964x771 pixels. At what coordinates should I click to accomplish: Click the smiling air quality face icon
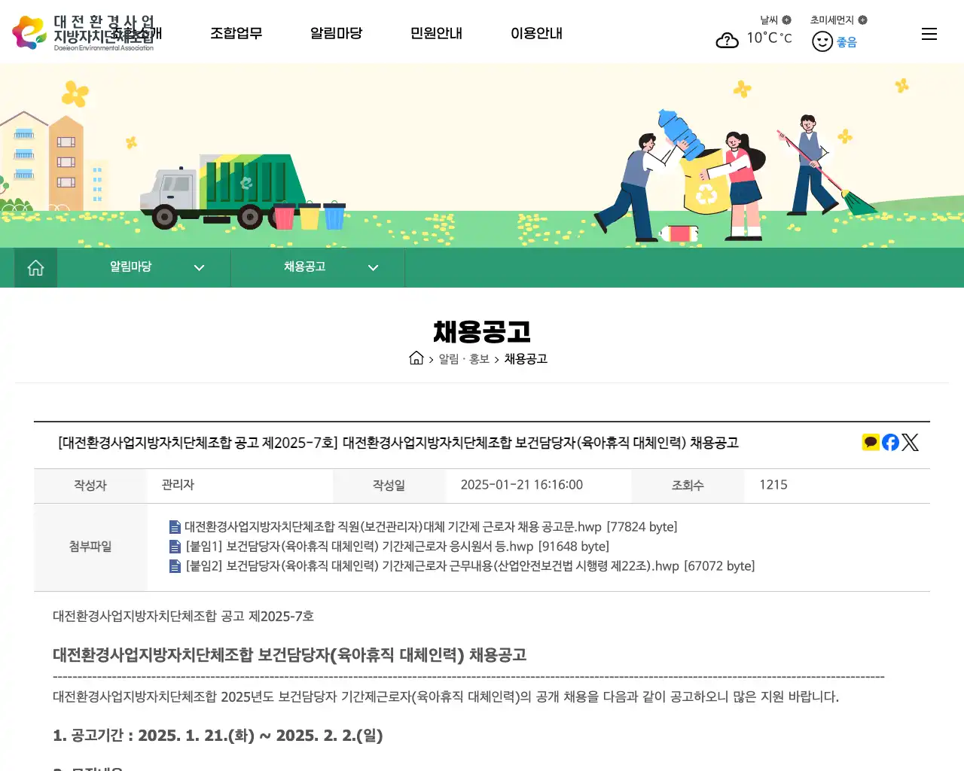[x=821, y=42]
